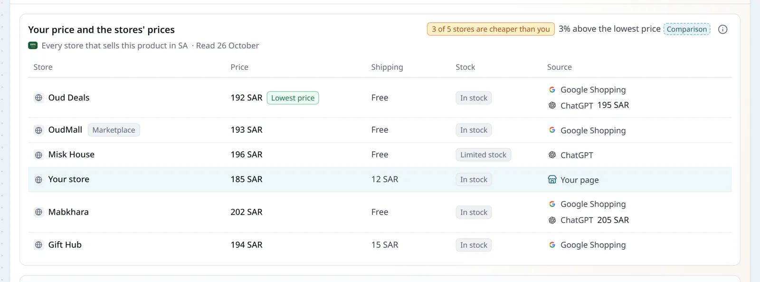Click Google Shopping label in Gift Hub row
The width and height of the screenshot is (760, 282).
[x=593, y=245]
